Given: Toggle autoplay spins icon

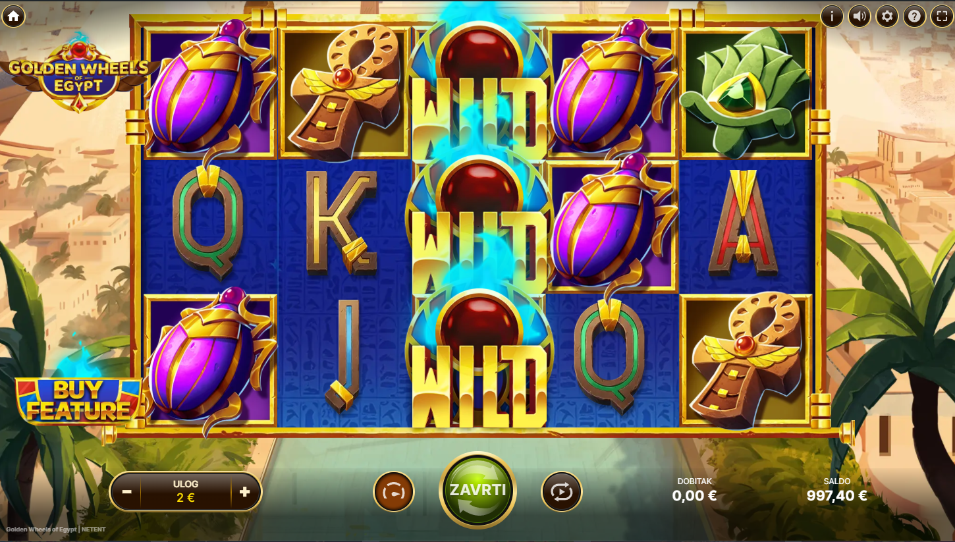Looking at the screenshot, I should [x=562, y=491].
